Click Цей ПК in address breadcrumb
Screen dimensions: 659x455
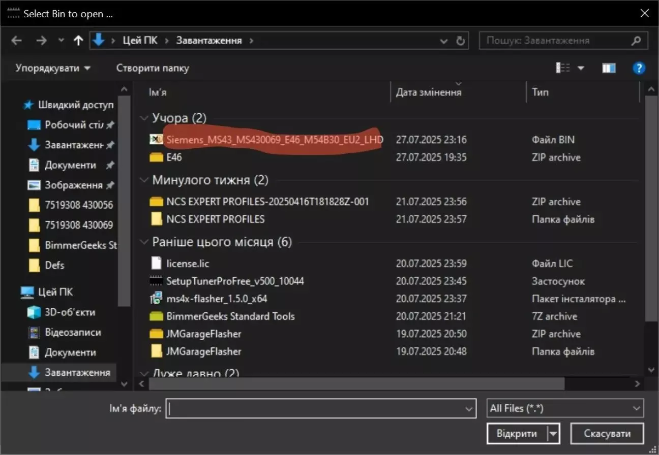pyautogui.click(x=140, y=41)
